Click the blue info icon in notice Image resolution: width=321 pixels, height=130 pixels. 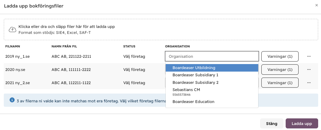[x=12, y=100]
